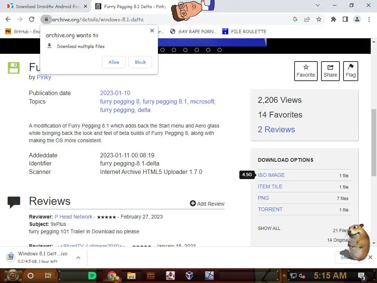Block multiple file downloads

(x=140, y=62)
